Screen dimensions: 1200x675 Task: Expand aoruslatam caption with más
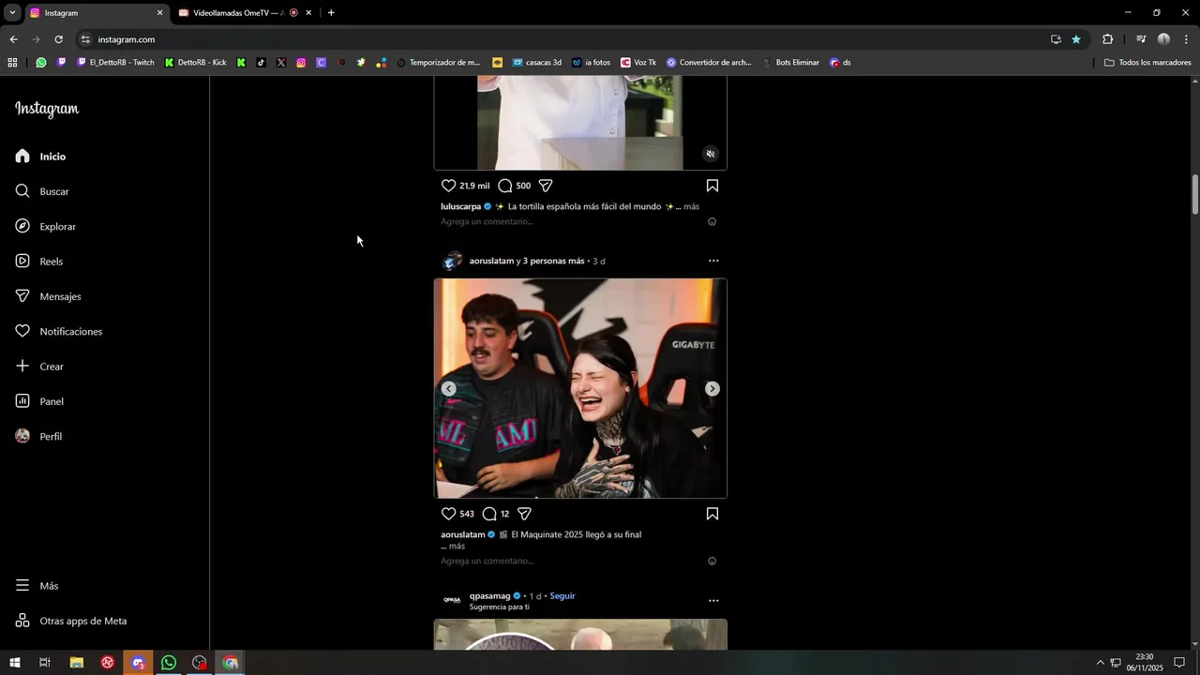(457, 547)
